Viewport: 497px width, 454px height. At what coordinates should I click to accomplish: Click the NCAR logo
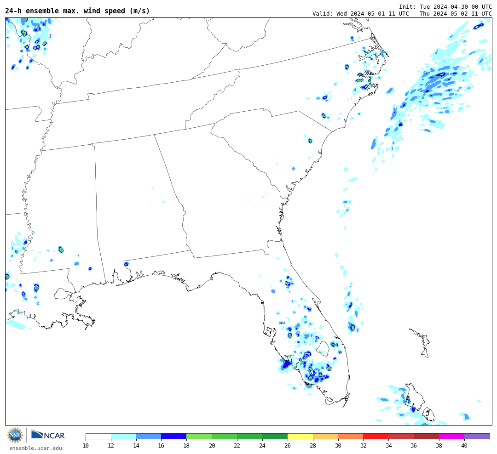tap(48, 435)
